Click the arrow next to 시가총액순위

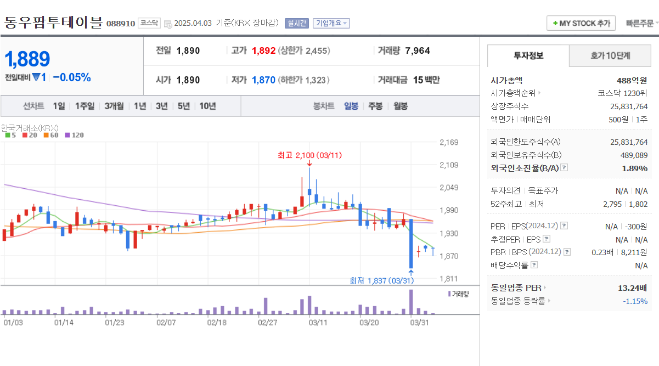(539, 93)
